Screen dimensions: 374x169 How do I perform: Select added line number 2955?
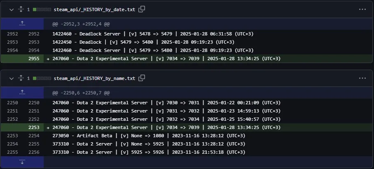click(x=34, y=59)
